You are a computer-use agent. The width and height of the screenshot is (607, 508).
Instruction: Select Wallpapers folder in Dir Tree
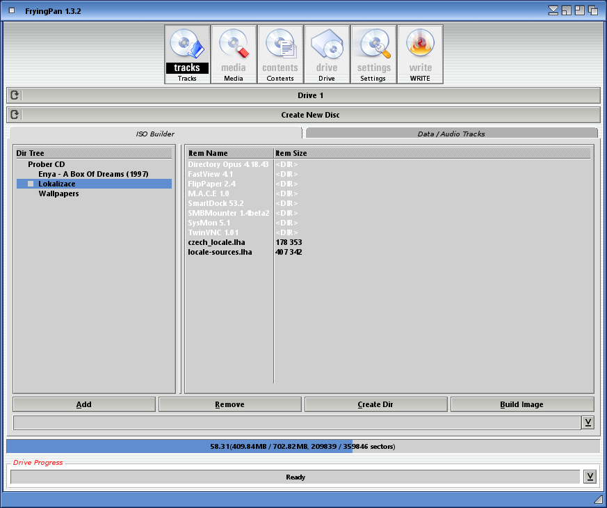[x=58, y=193]
